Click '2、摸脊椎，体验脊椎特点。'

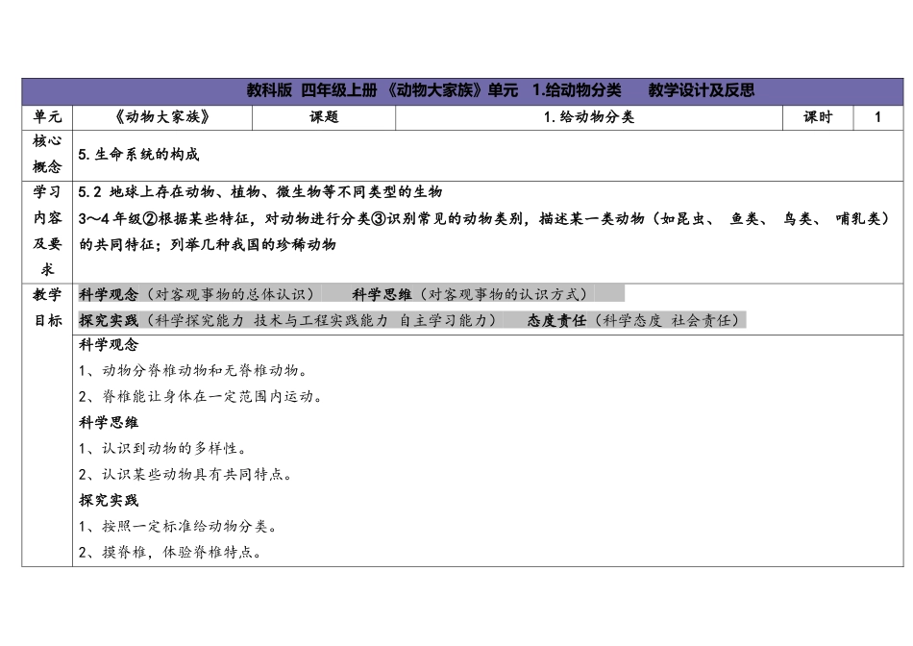click(171, 552)
